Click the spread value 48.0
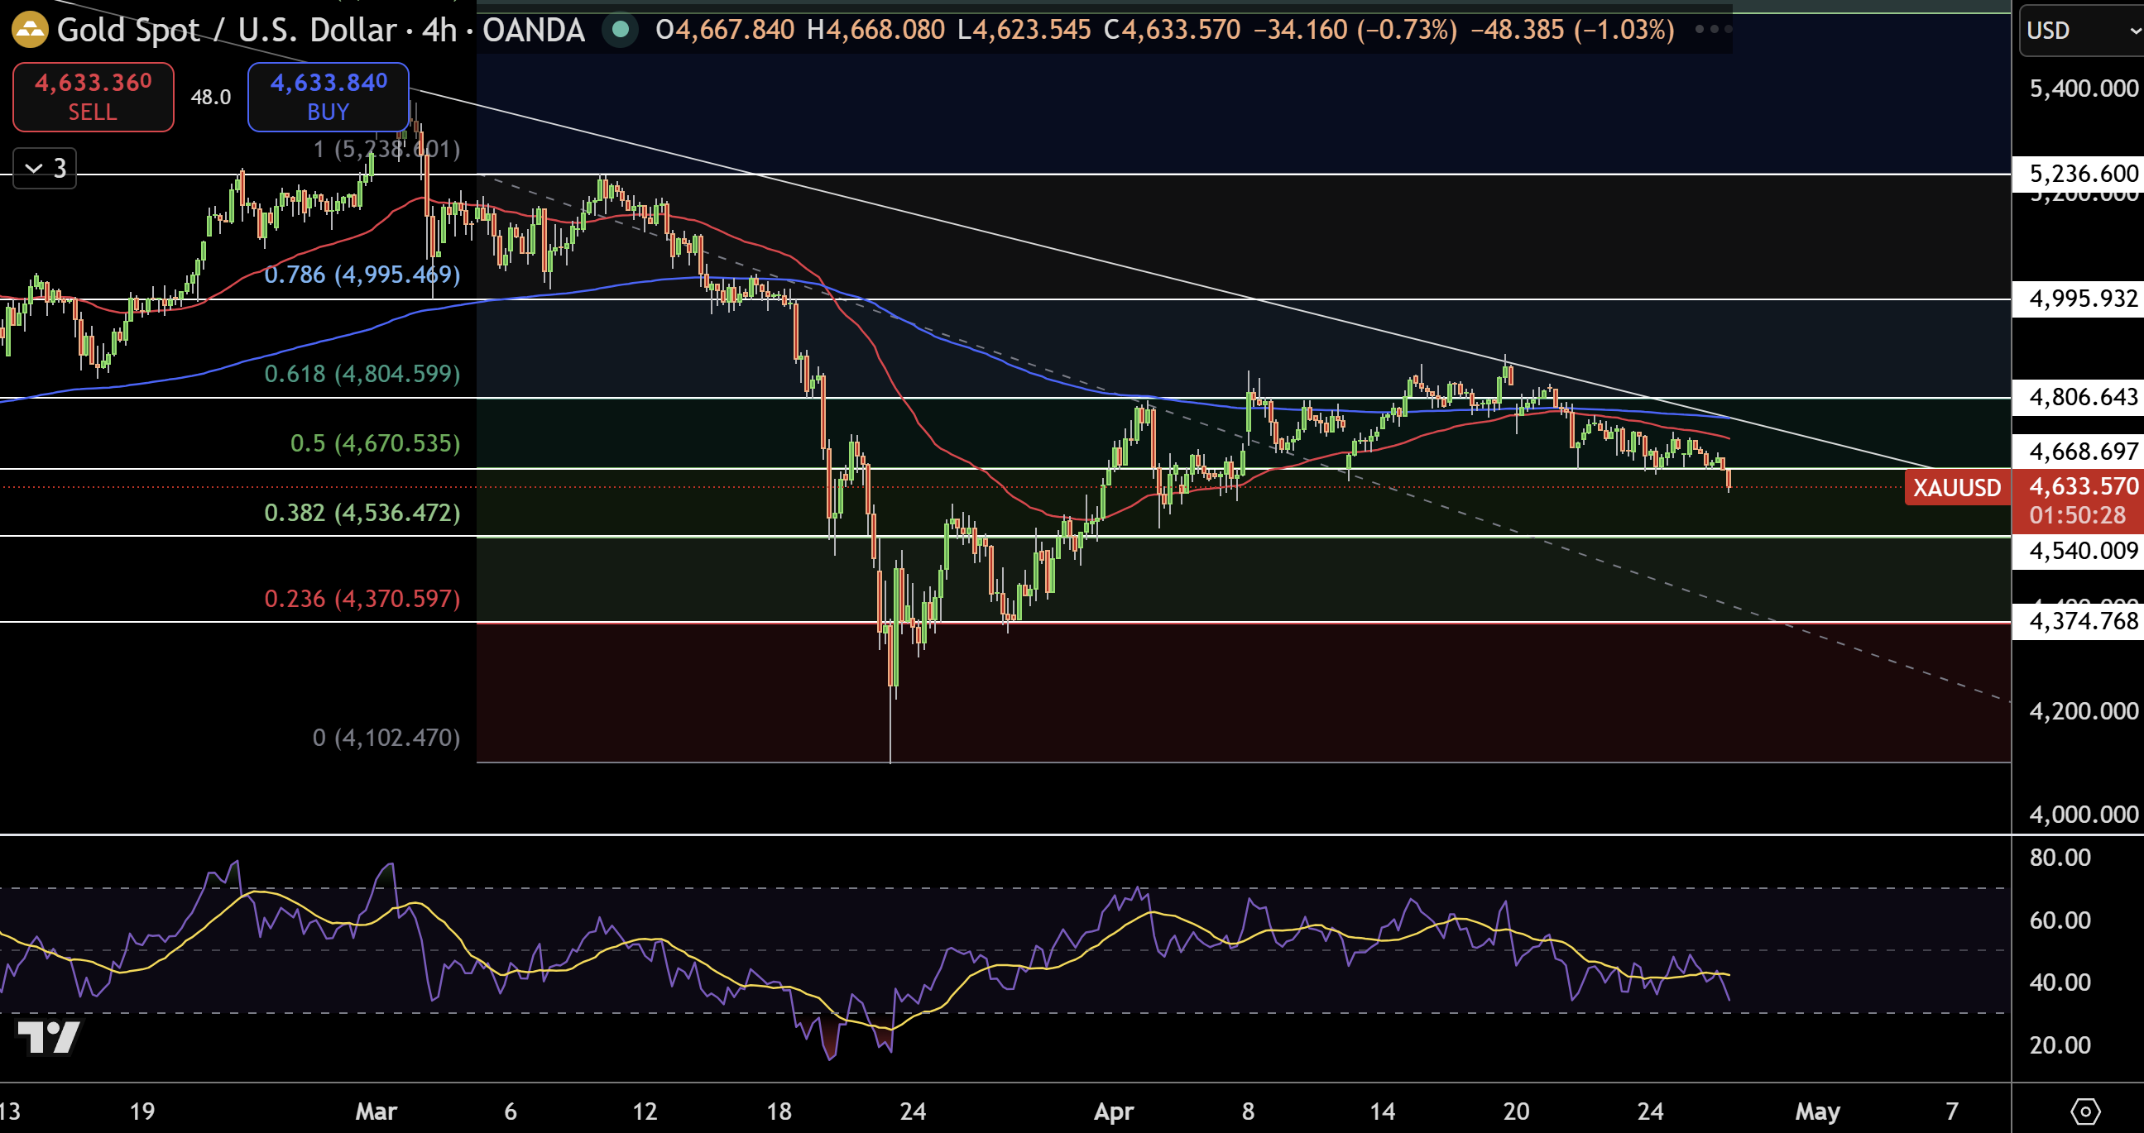Image resolution: width=2144 pixels, height=1133 pixels. pyautogui.click(x=210, y=97)
